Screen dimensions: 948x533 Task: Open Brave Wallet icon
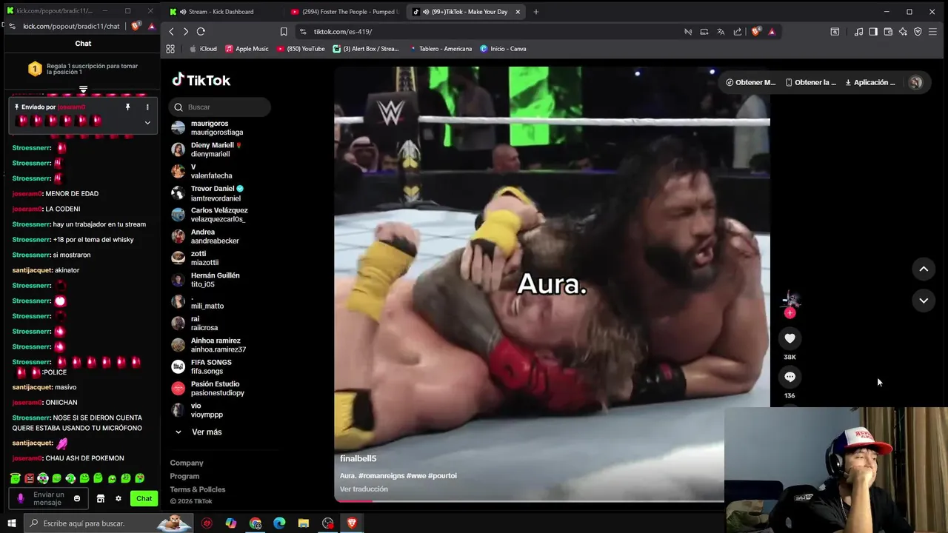coord(888,32)
